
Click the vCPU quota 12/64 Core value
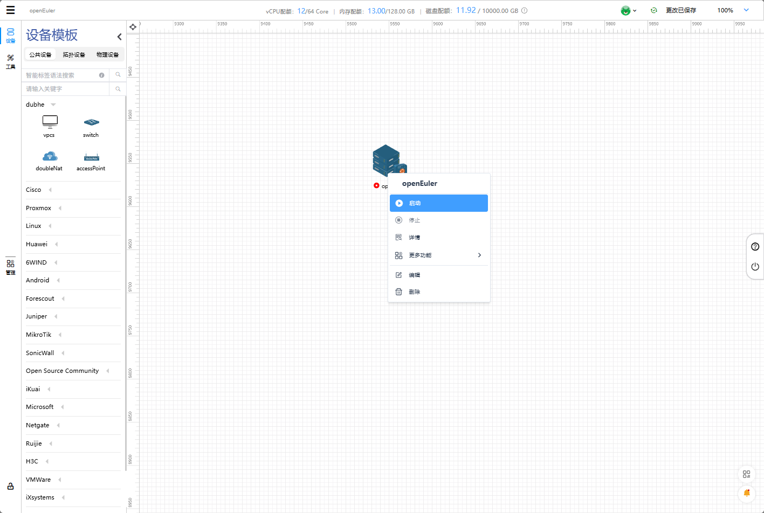(313, 11)
